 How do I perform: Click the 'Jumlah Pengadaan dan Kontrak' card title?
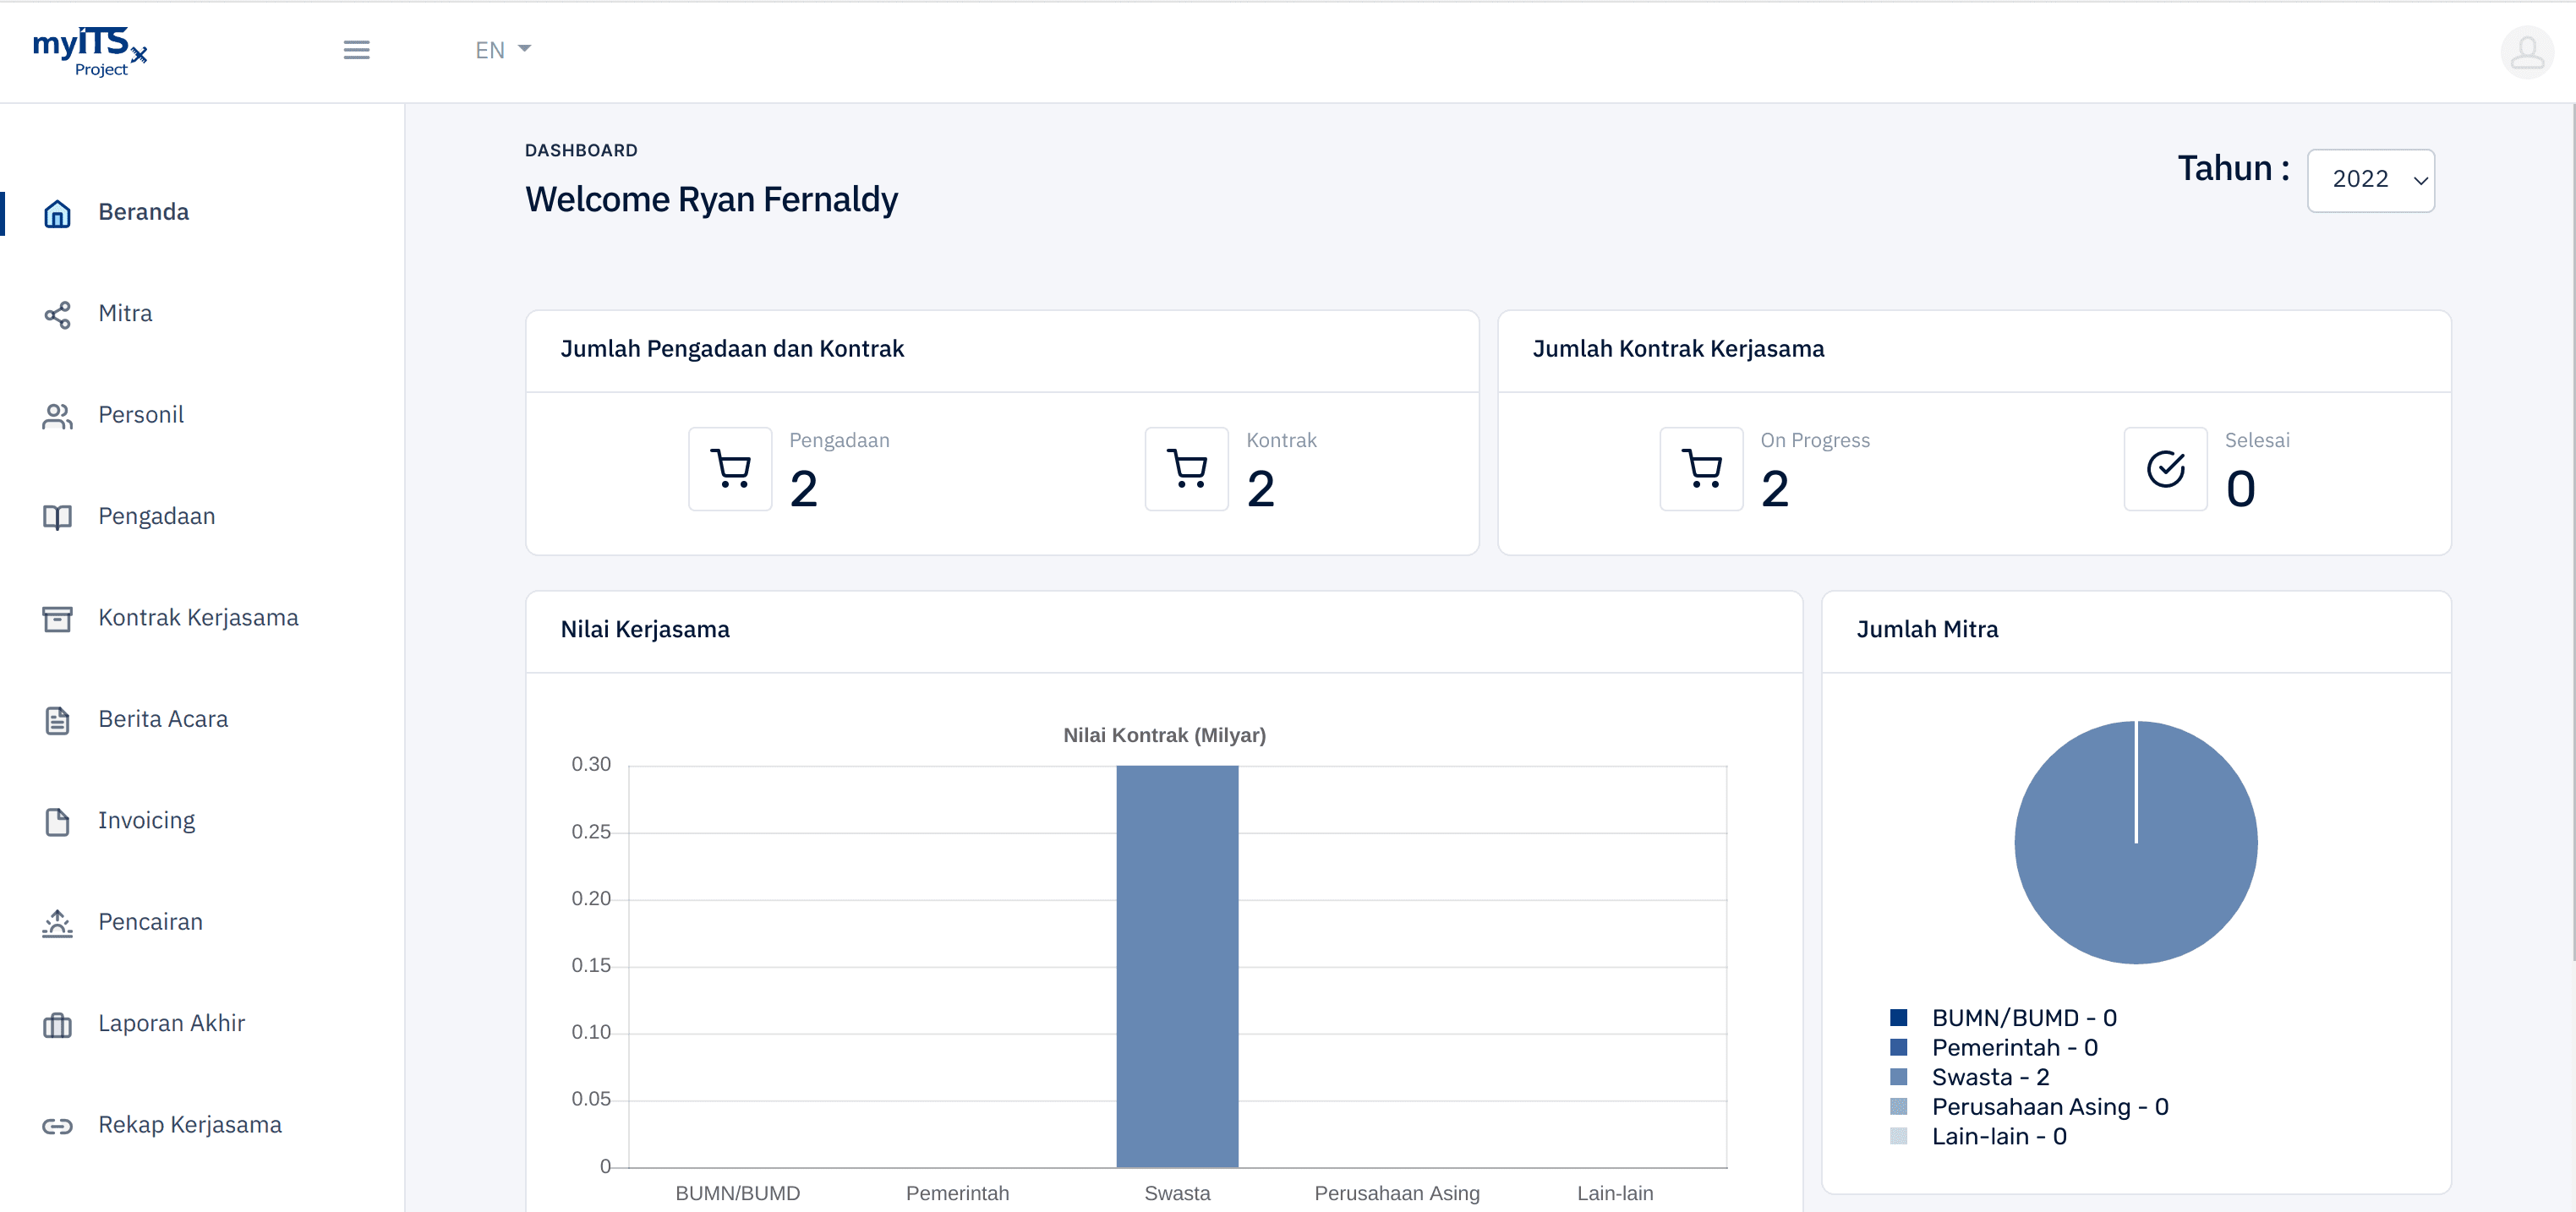pyautogui.click(x=732, y=349)
